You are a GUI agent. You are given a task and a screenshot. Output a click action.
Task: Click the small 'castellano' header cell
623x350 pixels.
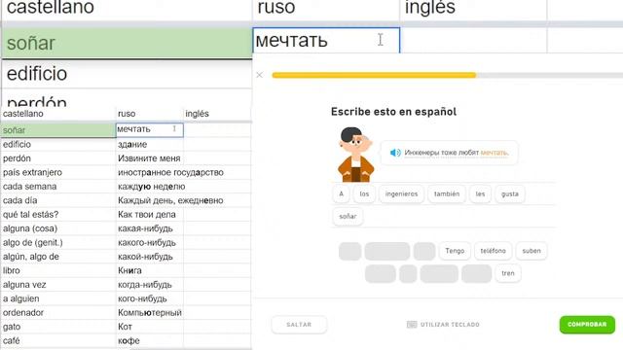(58, 114)
